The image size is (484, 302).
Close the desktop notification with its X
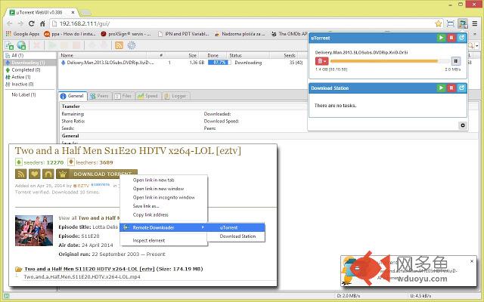click(472, 261)
